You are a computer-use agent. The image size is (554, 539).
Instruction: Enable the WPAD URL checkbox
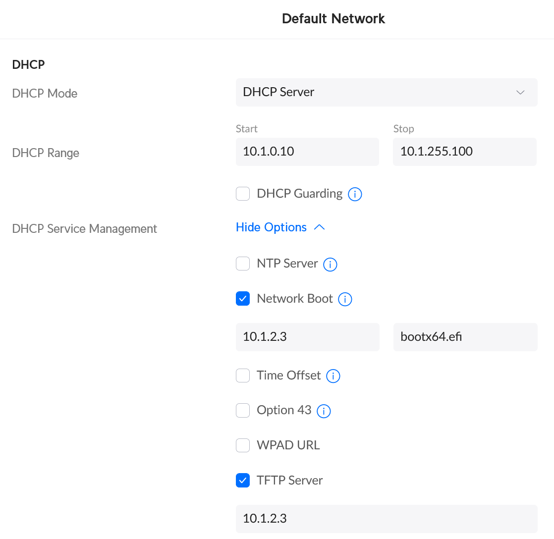click(x=243, y=445)
